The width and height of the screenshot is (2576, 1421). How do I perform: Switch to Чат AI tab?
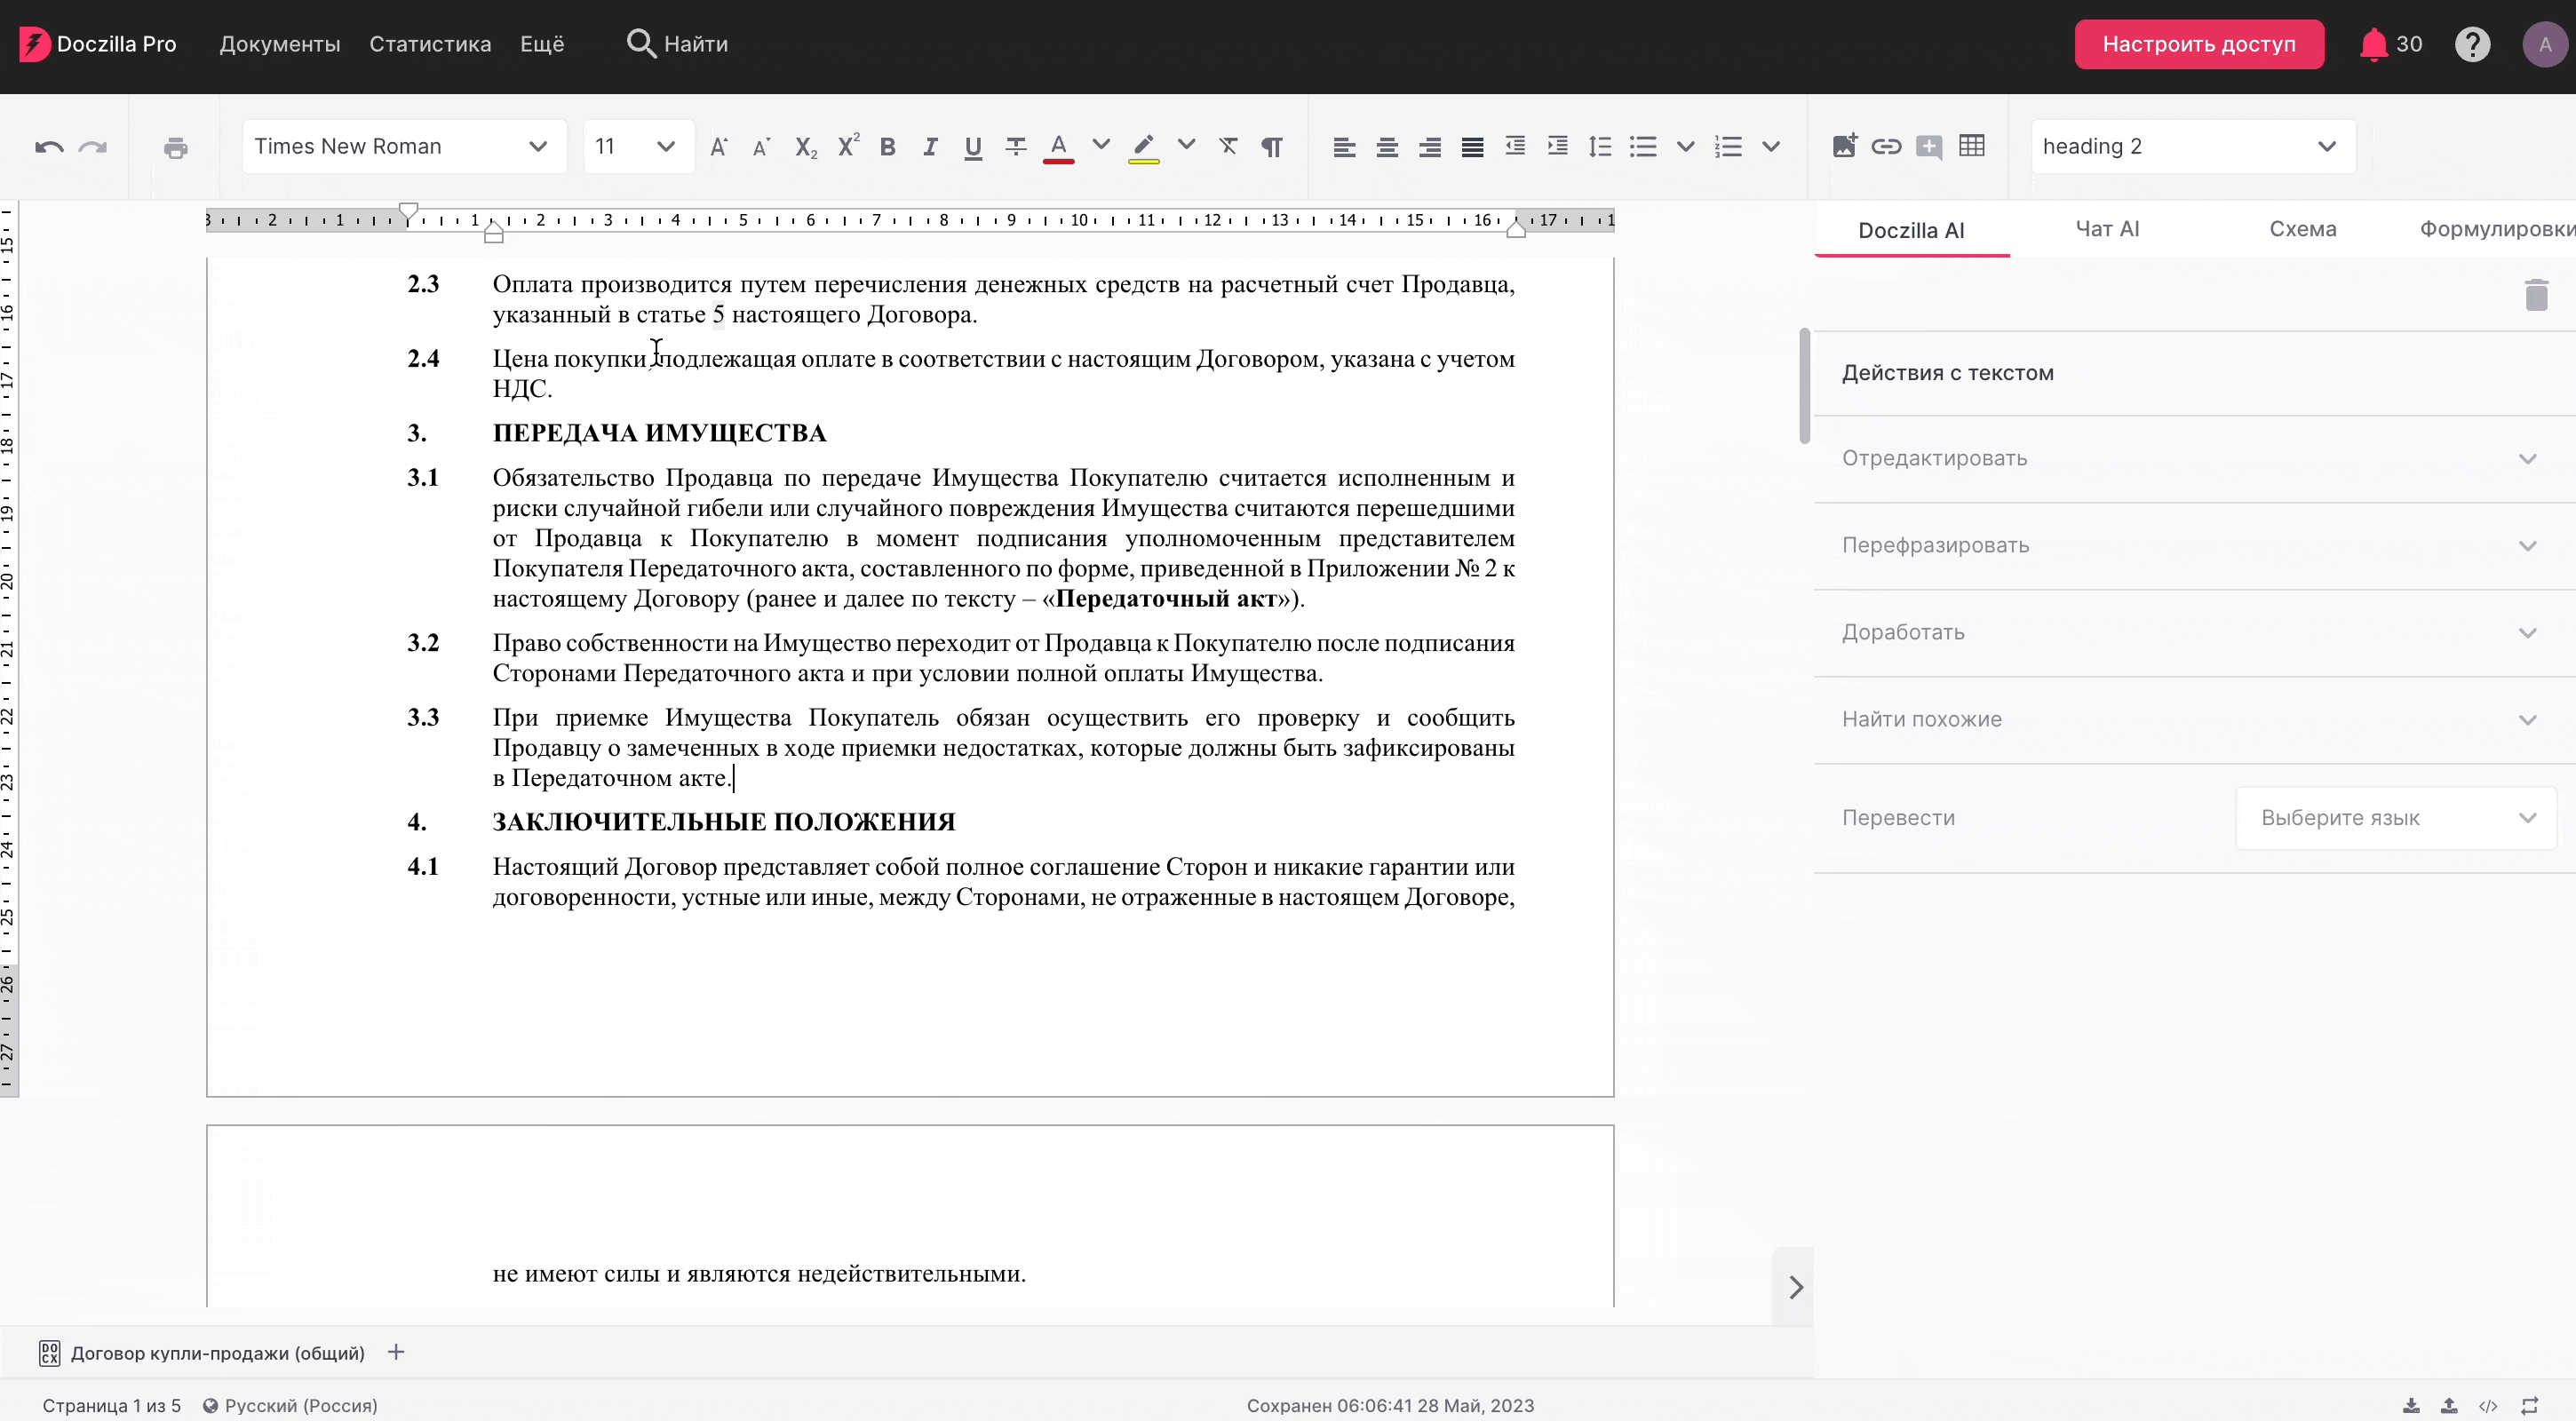click(2107, 229)
